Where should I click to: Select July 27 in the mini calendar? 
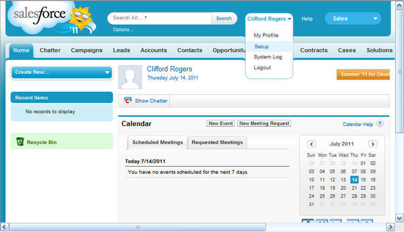click(x=343, y=196)
